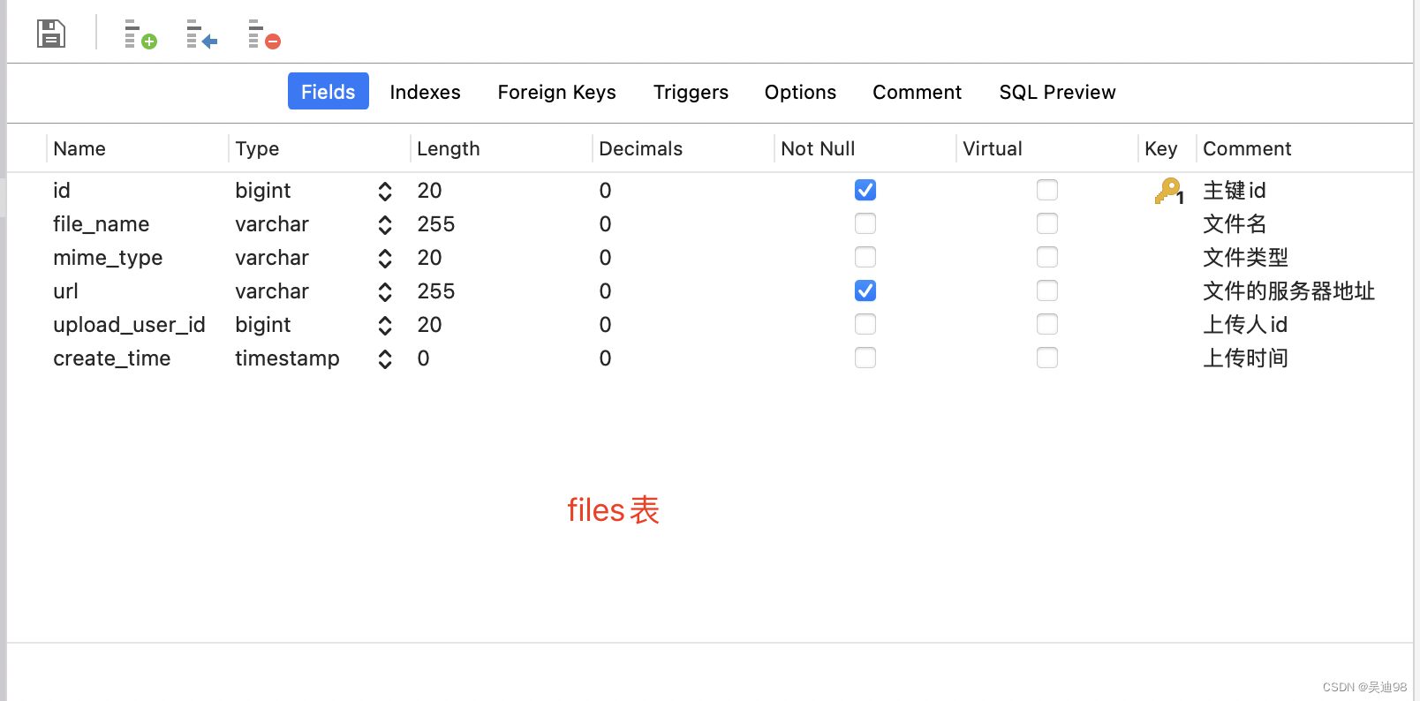
Task: Click the length value 255 for file_name
Action: (x=436, y=224)
